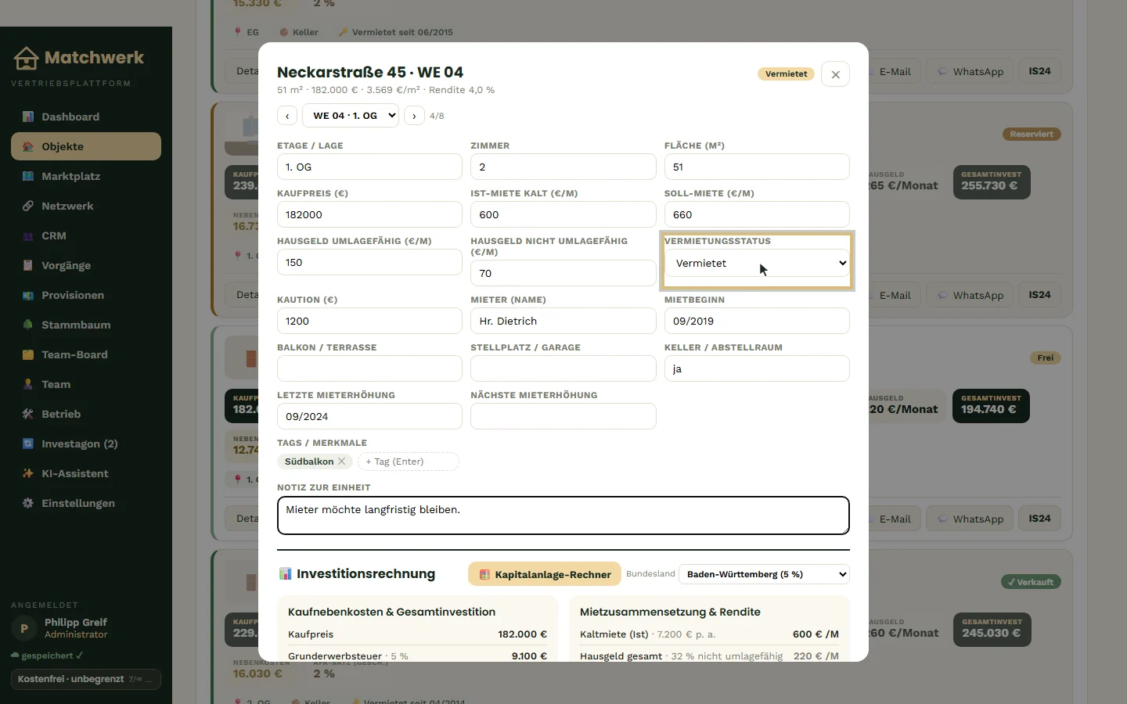The image size is (1127, 704).
Task: Click the CRM sidebar icon
Action: (x=28, y=235)
